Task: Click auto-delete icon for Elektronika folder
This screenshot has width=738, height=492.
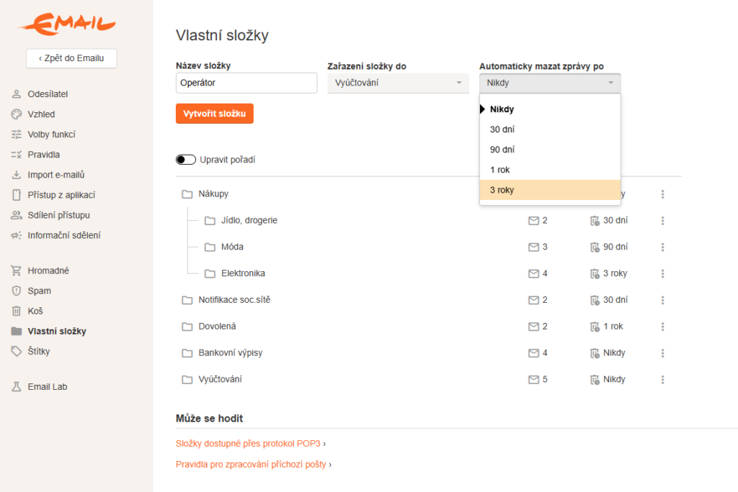Action: click(595, 273)
